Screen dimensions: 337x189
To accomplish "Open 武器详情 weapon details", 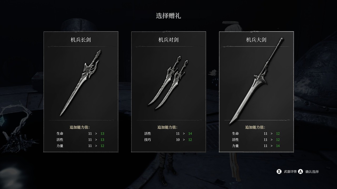I will point(290,172).
